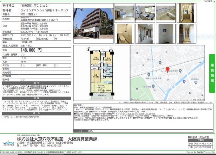Screen dimensions: 216x155
Task: Select the purple parking P map marker
Action: pyautogui.click(x=184, y=82)
